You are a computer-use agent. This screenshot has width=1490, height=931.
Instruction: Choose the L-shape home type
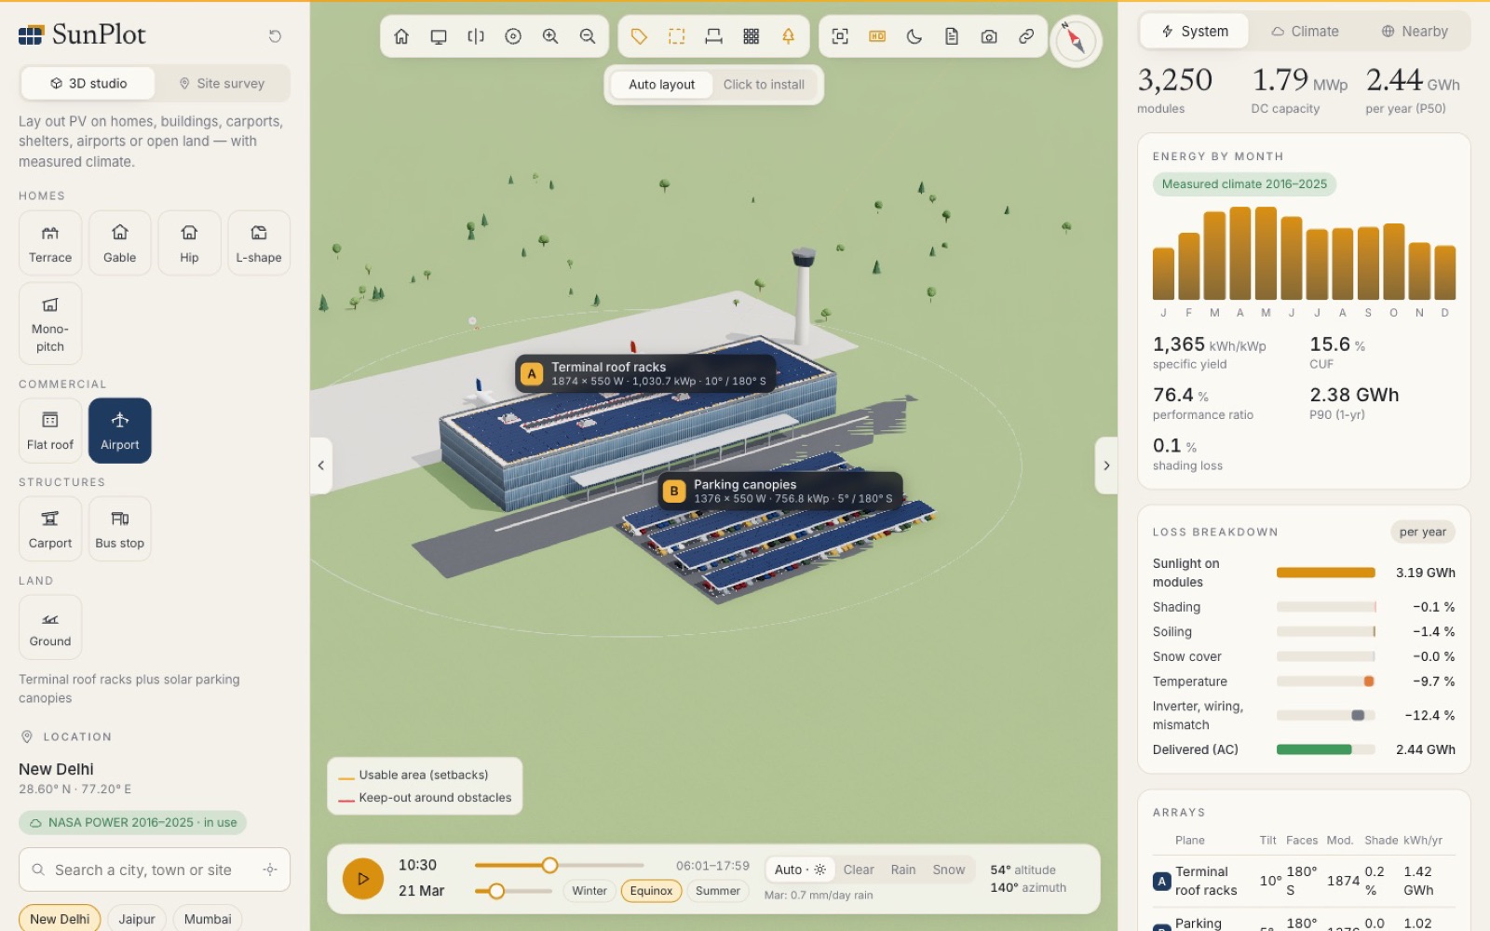pos(259,243)
